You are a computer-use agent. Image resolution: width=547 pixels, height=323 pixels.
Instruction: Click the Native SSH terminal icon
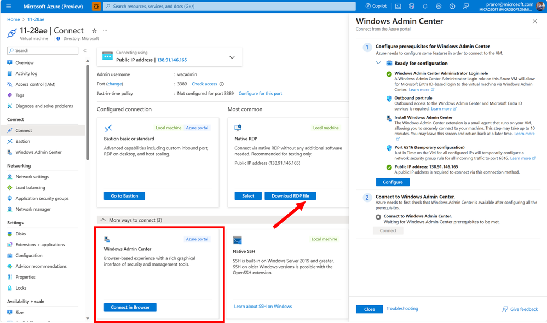(x=238, y=240)
